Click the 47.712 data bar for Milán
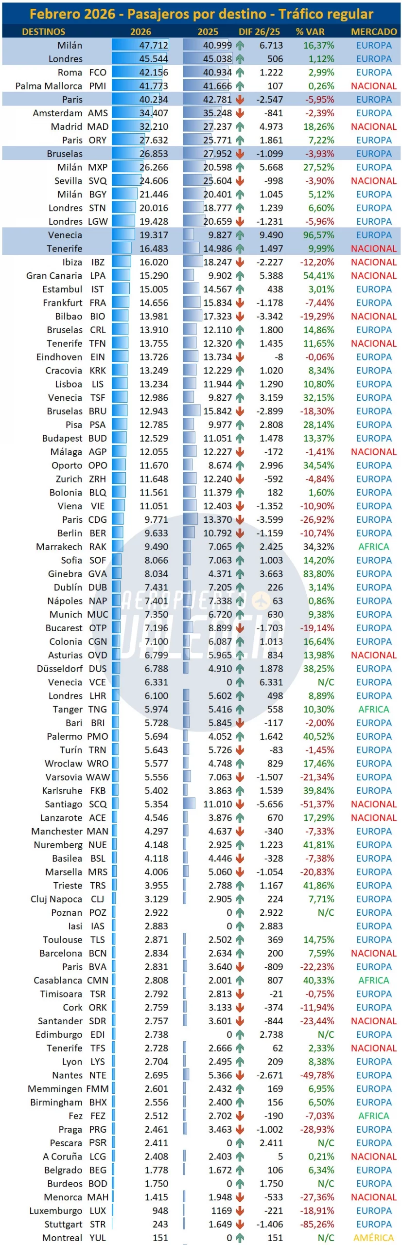Viewport: 402px width, 1245px height. [140, 45]
